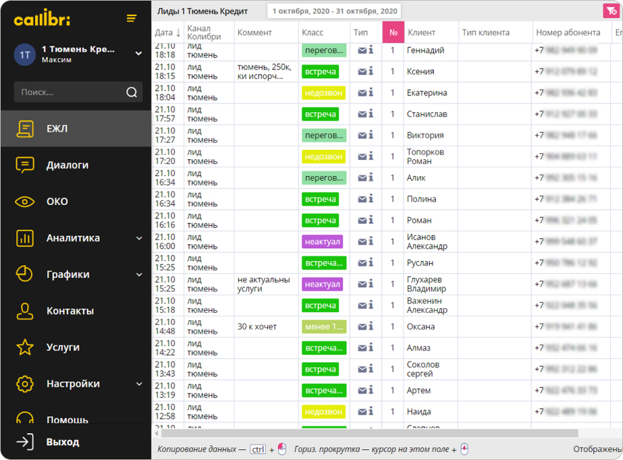Screen dimensions: 623x460
Task: Click the hamburger menu icon beside the Callibri logo
Action: point(131,19)
